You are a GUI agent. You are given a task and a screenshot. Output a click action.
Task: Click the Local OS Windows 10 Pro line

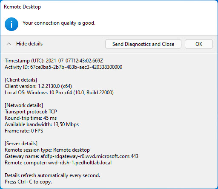click(x=59, y=93)
